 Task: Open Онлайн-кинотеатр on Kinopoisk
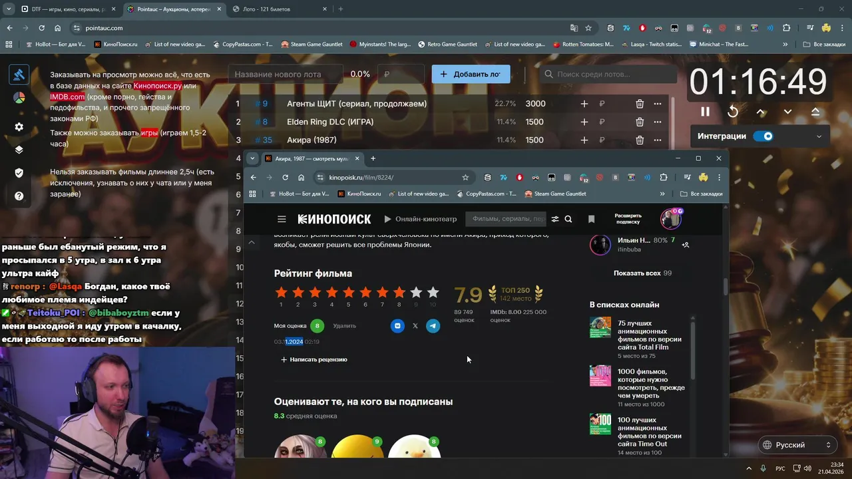421,219
